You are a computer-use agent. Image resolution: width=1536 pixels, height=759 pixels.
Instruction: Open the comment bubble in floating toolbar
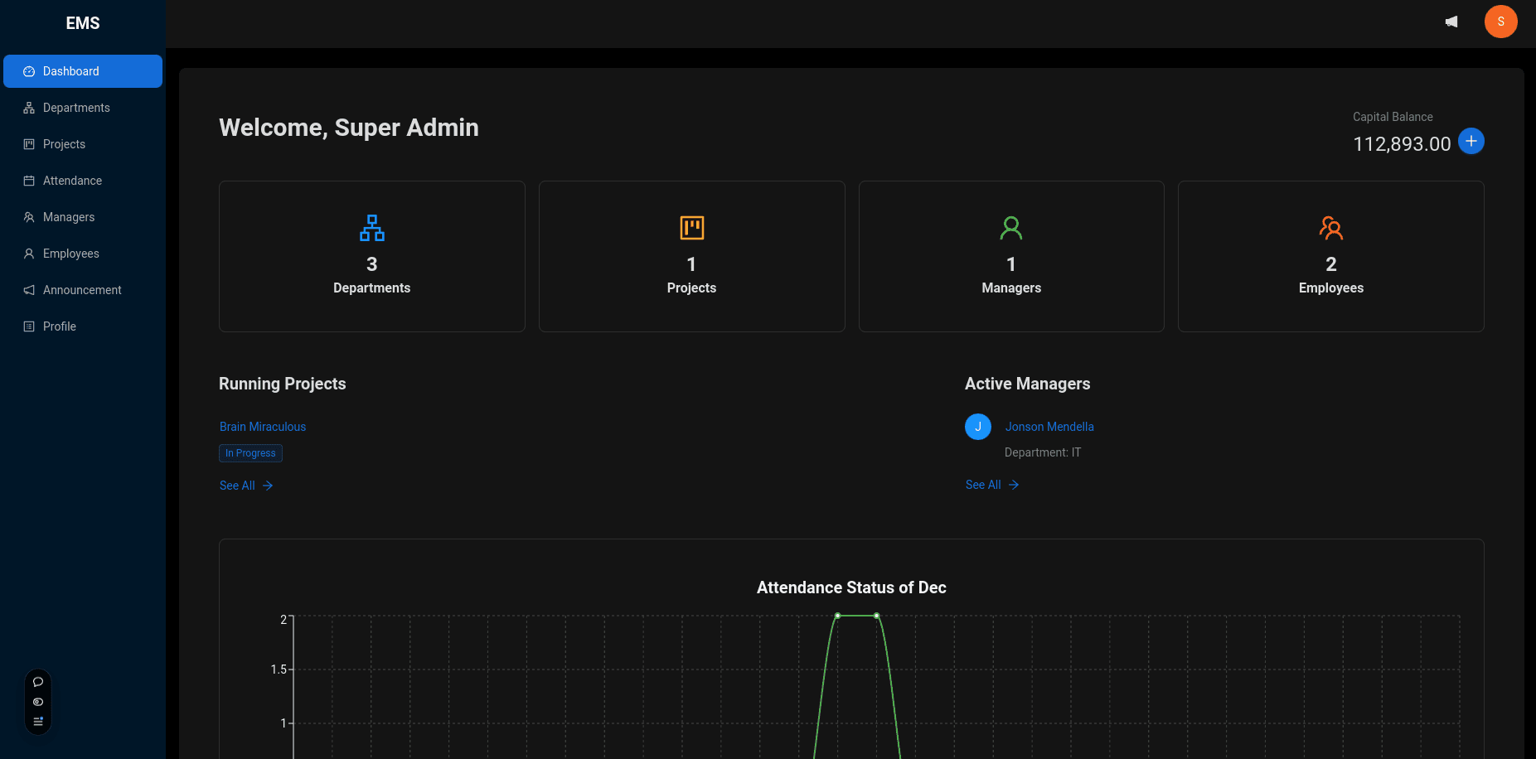pos(38,682)
